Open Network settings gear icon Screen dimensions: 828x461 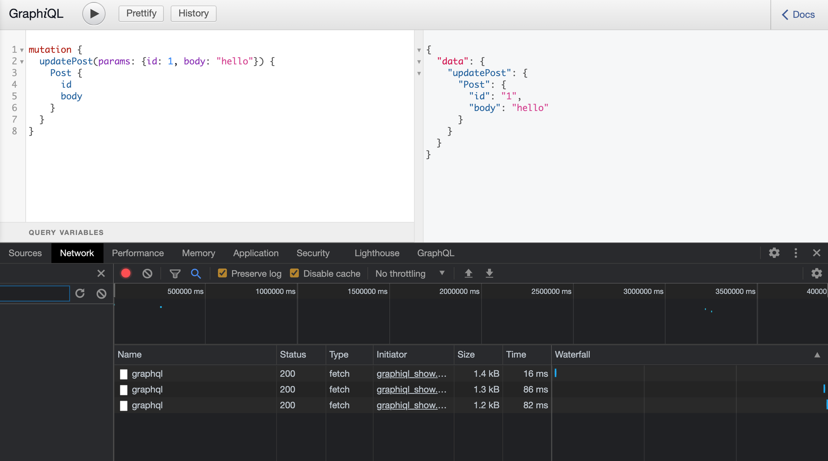pos(817,273)
